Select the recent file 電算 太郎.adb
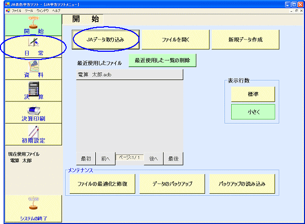305x224 pixels. (x=130, y=75)
